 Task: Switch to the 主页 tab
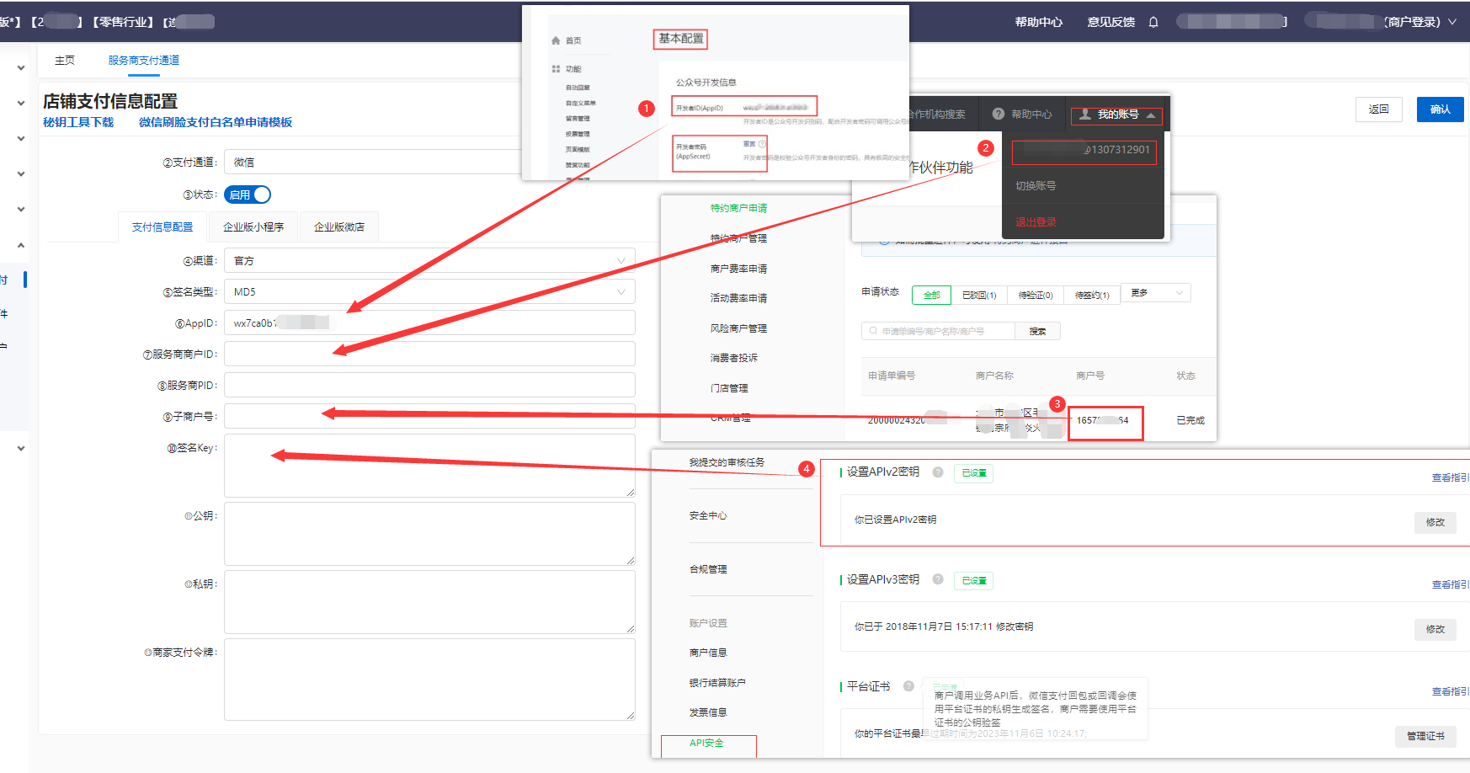point(65,61)
